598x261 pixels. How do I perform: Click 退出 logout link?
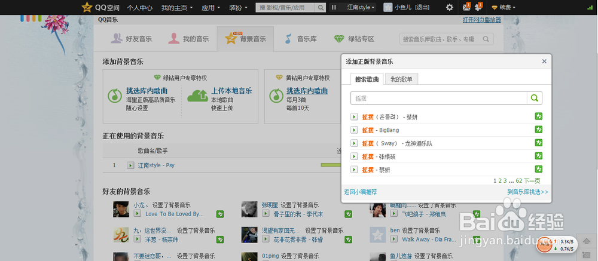422,7
